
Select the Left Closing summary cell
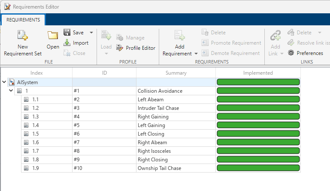[x=176, y=134]
